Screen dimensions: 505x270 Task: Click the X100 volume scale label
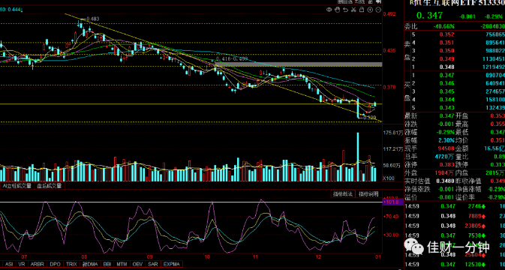coord(389,178)
